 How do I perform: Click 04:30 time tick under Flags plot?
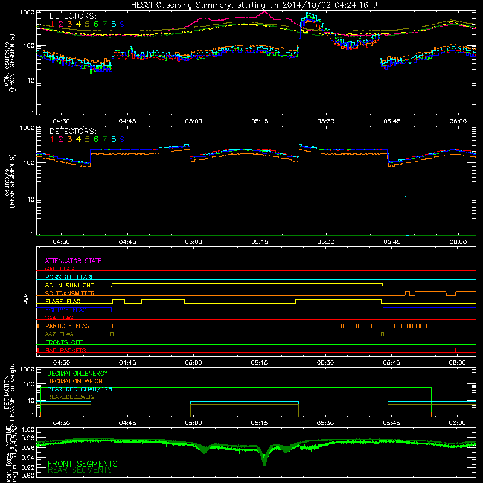(62, 363)
